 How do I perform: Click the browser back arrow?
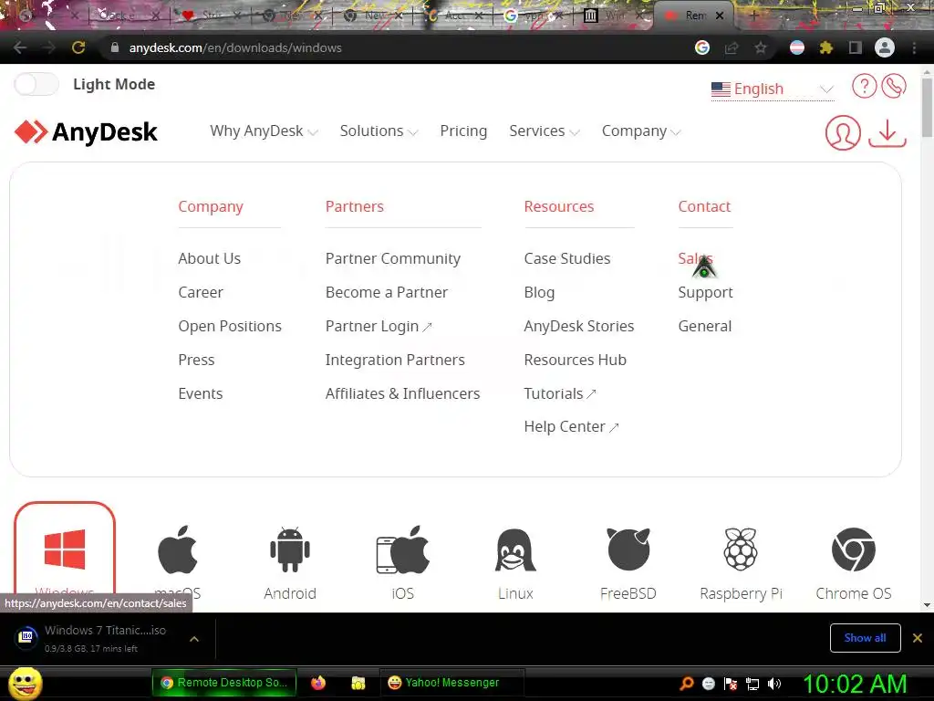coord(20,47)
